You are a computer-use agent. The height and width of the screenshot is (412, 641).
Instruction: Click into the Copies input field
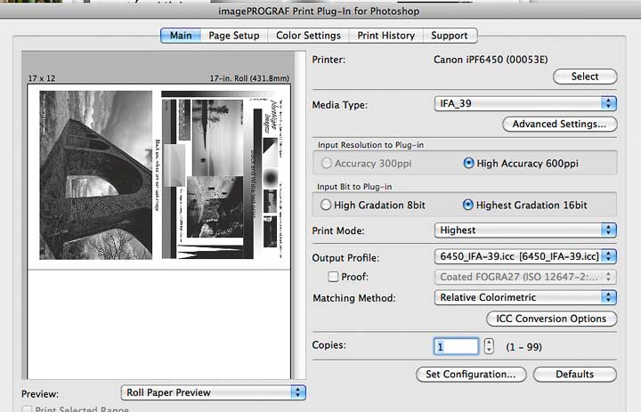point(456,347)
